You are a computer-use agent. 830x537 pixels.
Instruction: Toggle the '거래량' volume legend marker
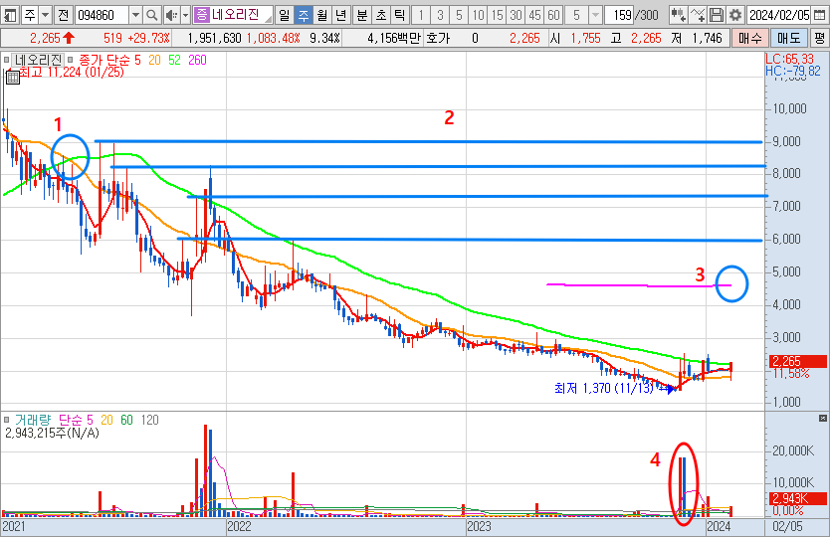[x=6, y=420]
